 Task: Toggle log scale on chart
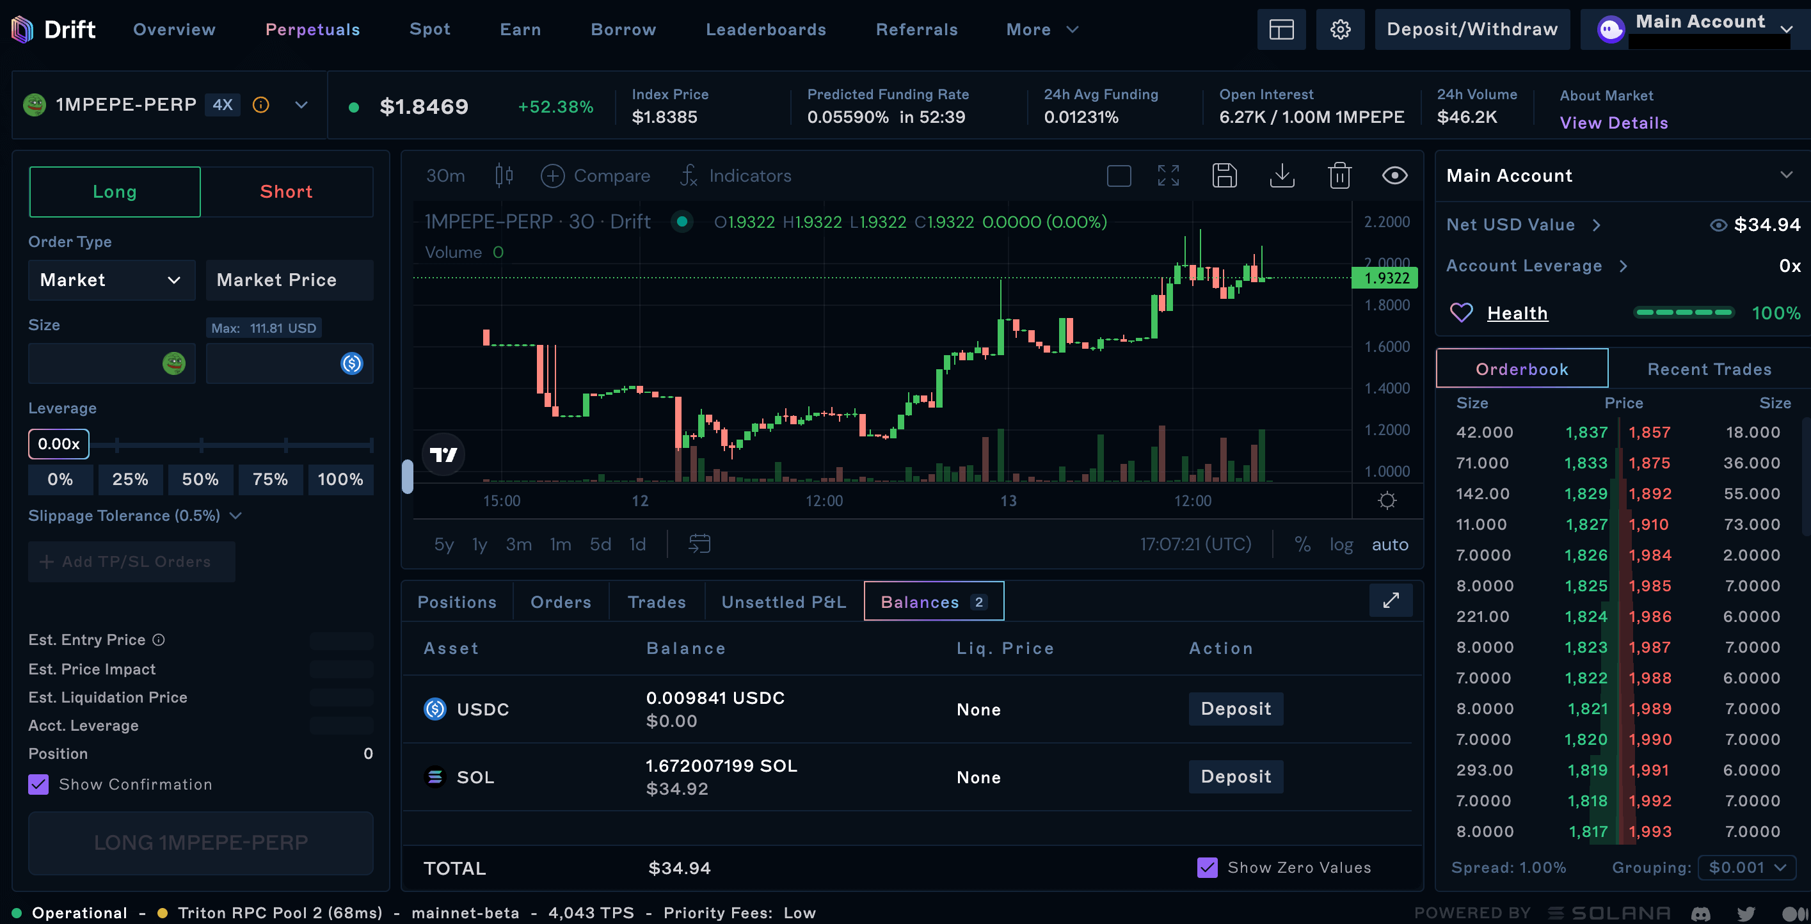pyautogui.click(x=1341, y=545)
